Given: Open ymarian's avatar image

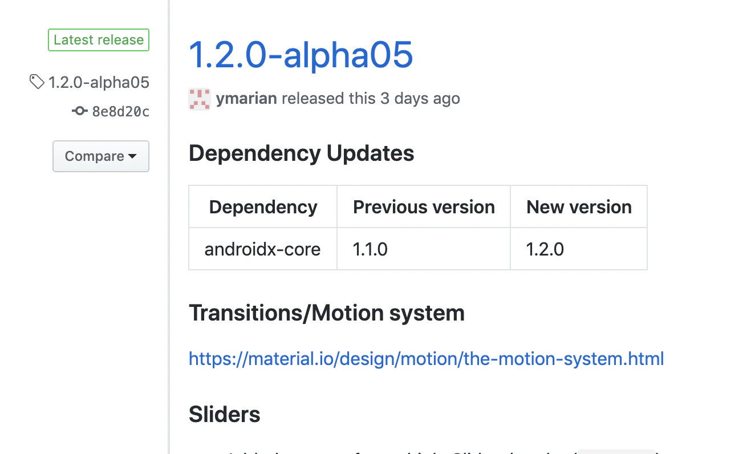Looking at the screenshot, I should 200,99.
